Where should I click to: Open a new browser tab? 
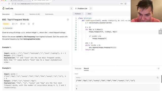pos(54,1)
